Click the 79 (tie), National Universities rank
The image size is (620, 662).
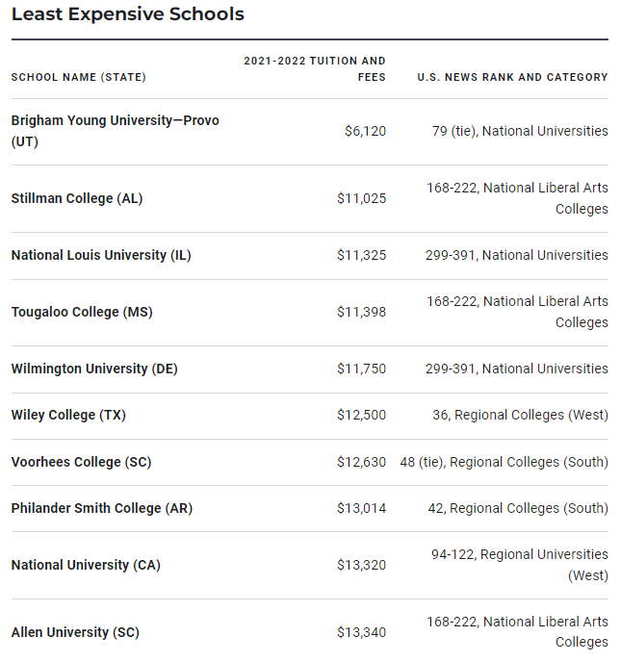tap(520, 131)
